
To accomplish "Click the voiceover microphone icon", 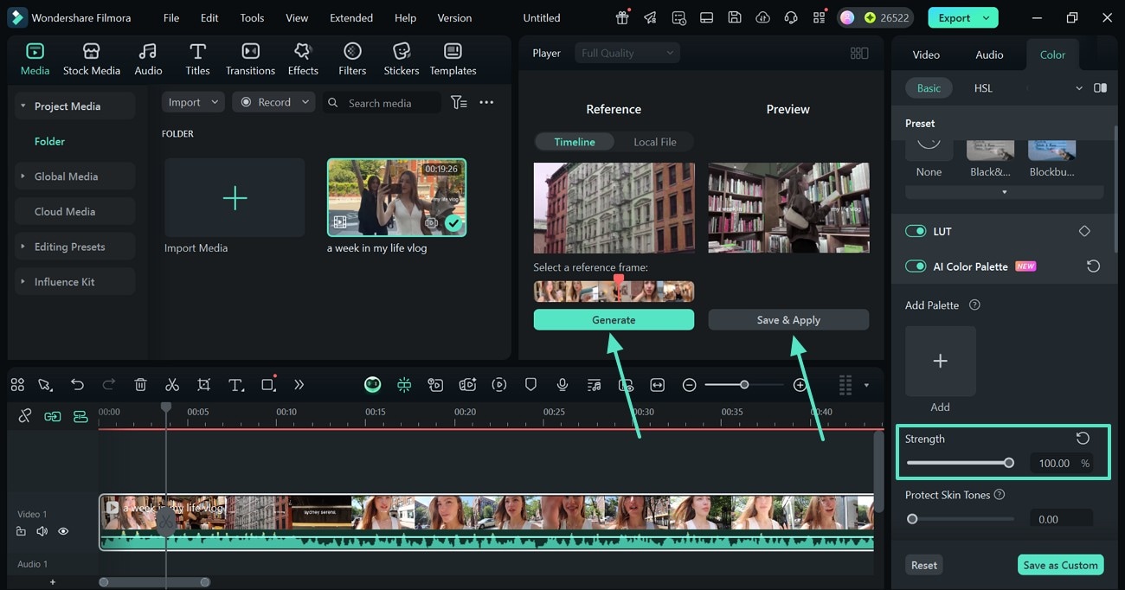I will tap(562, 385).
